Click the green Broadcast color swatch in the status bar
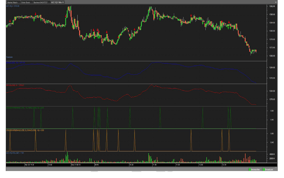The image size is (284, 178). pyautogui.click(x=264, y=170)
